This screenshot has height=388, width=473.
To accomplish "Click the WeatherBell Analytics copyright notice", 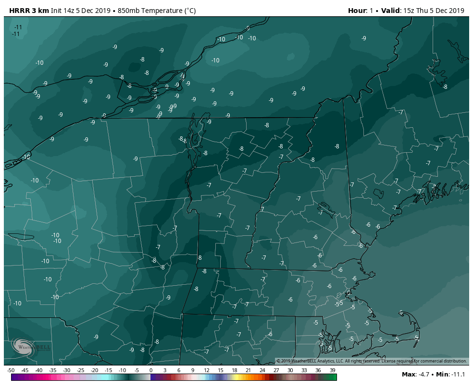I will [x=371, y=361].
